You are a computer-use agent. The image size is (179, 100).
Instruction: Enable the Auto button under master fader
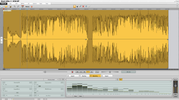pyautogui.click(x=175, y=94)
